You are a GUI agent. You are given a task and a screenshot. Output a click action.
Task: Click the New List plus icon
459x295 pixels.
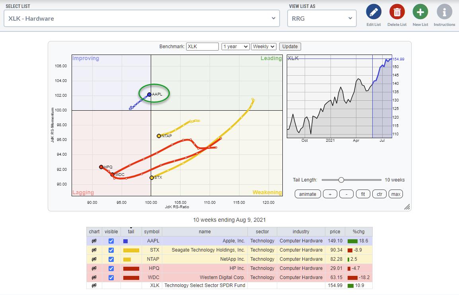point(420,12)
